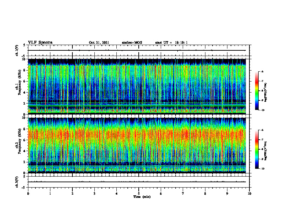This screenshot has height=217, width=281.
Task: Click the 'start UT = 18:10:1' text
Action: [x=171, y=43]
